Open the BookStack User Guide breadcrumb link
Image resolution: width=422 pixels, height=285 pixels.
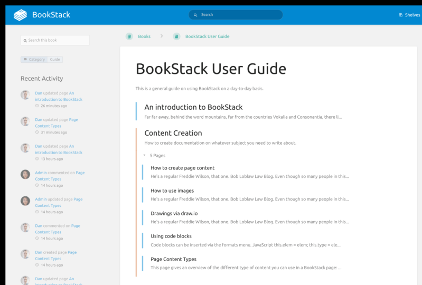point(207,36)
